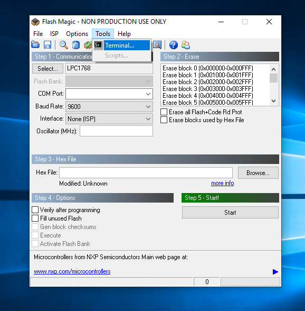The image size is (305, 311).
Task: Open the Options menu
Action: [77, 34]
